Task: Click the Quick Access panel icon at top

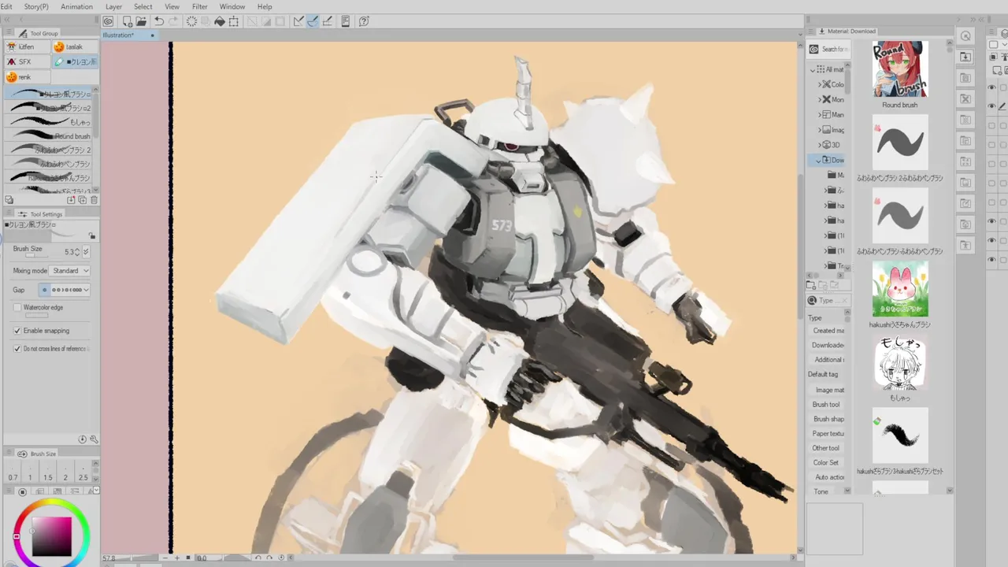Action: 966,36
